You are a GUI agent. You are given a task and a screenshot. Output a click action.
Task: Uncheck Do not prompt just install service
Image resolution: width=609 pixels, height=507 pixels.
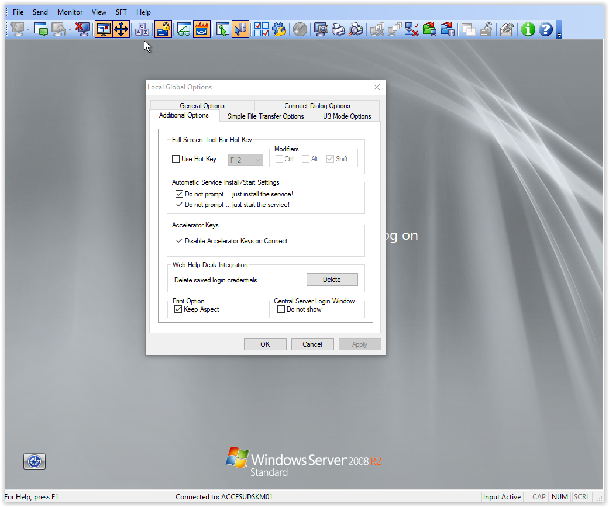point(179,194)
